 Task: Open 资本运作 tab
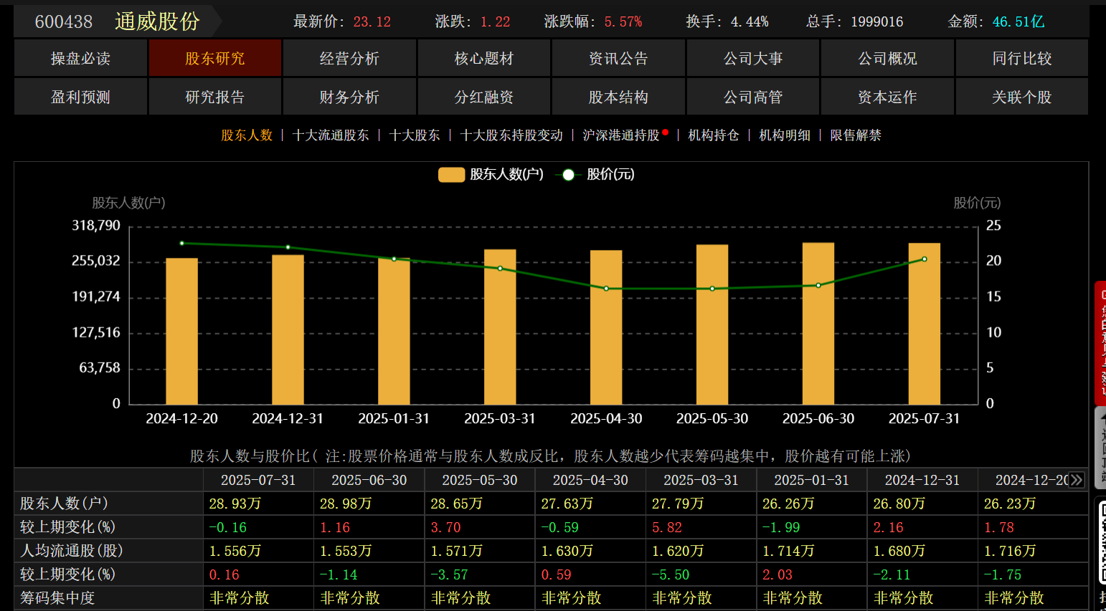[x=887, y=97]
